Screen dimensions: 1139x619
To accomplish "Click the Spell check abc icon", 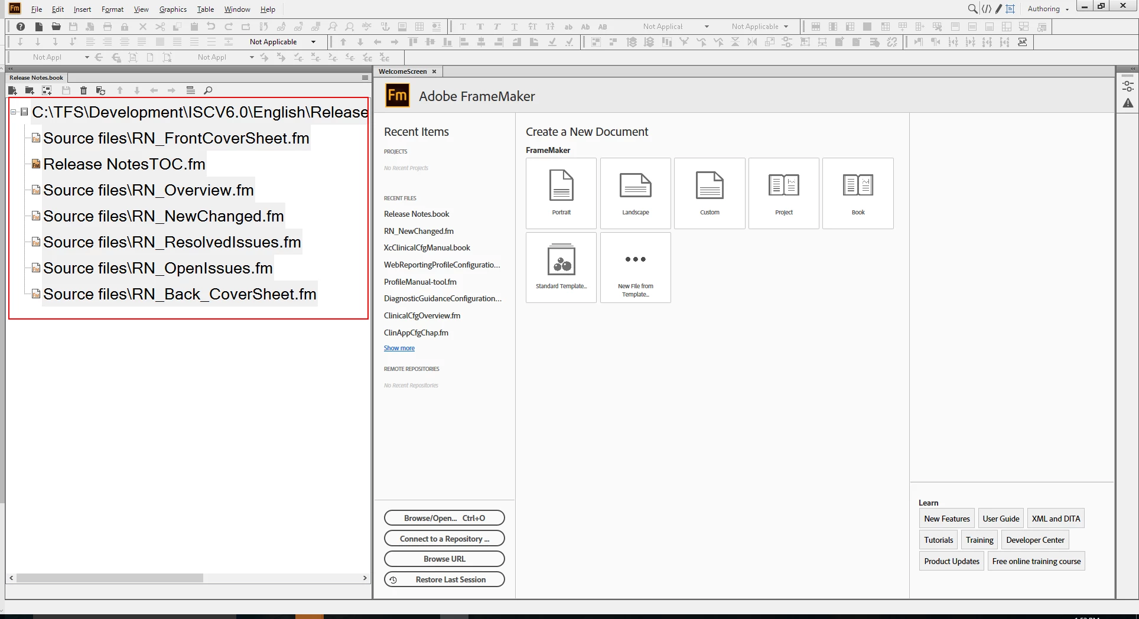I will tap(367, 27).
